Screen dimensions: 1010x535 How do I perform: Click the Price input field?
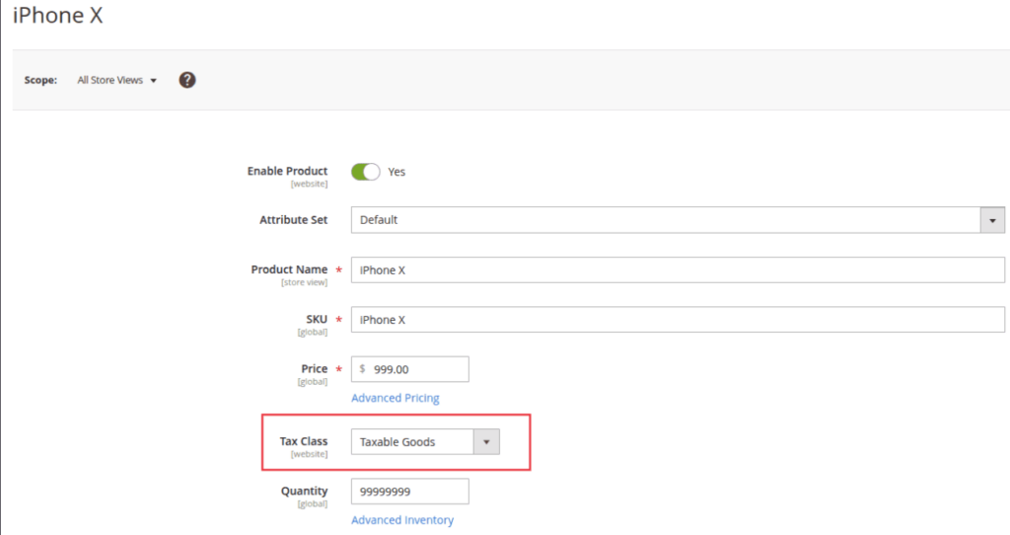tap(409, 369)
